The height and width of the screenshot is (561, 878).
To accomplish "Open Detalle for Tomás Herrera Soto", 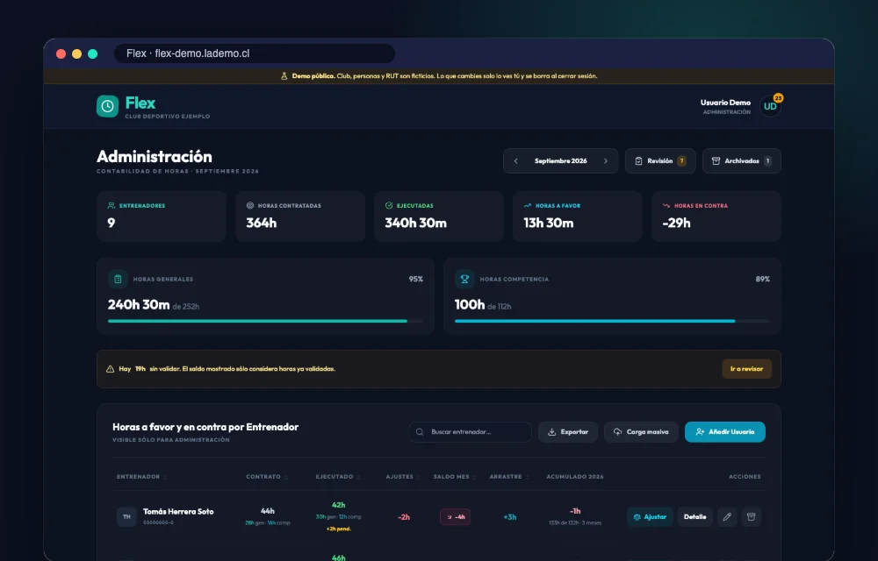I will [694, 517].
